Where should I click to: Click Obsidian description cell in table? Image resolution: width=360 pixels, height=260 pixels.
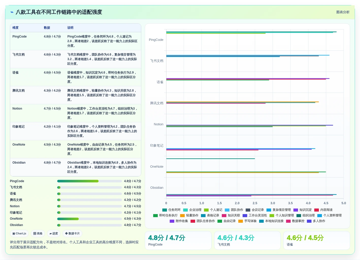(102, 167)
